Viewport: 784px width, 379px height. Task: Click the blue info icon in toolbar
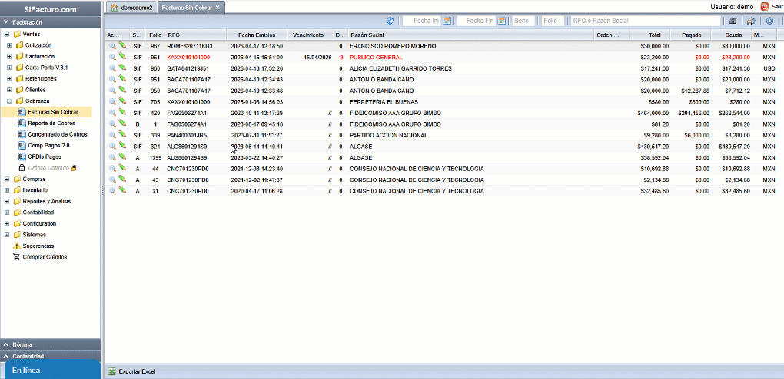tap(769, 21)
